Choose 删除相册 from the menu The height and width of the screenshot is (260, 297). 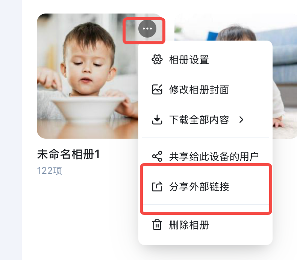pyautogui.click(x=205, y=225)
